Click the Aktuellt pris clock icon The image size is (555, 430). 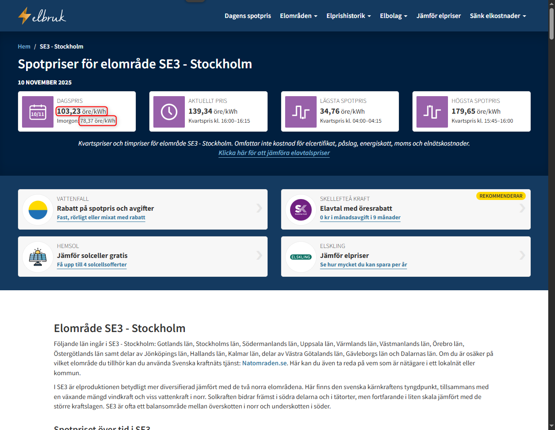pyautogui.click(x=169, y=111)
